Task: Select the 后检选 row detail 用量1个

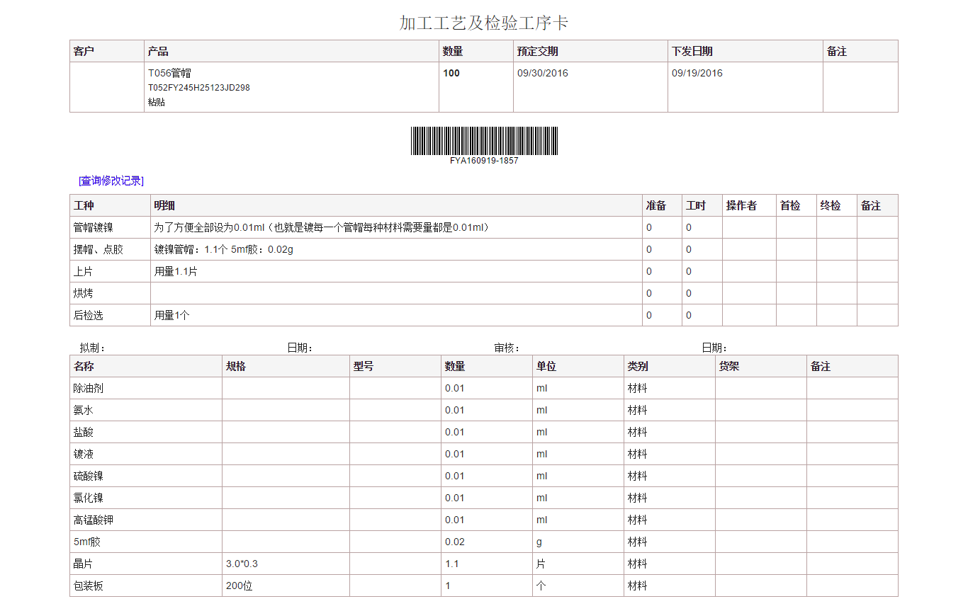Action: (173, 314)
